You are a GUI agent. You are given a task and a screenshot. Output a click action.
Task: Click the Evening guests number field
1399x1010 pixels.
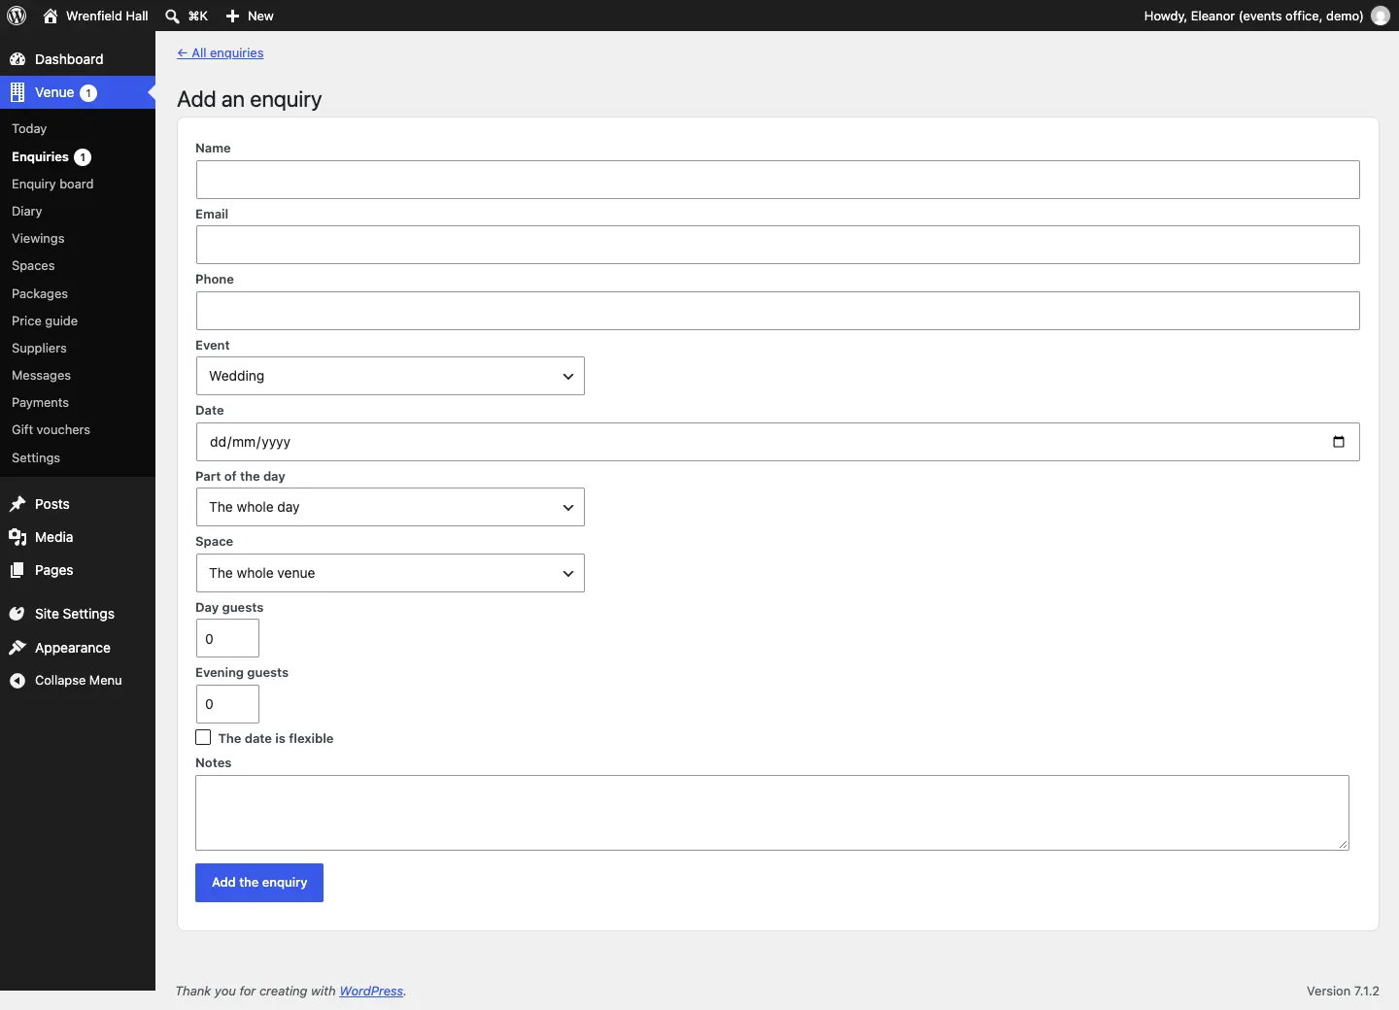tap(227, 704)
